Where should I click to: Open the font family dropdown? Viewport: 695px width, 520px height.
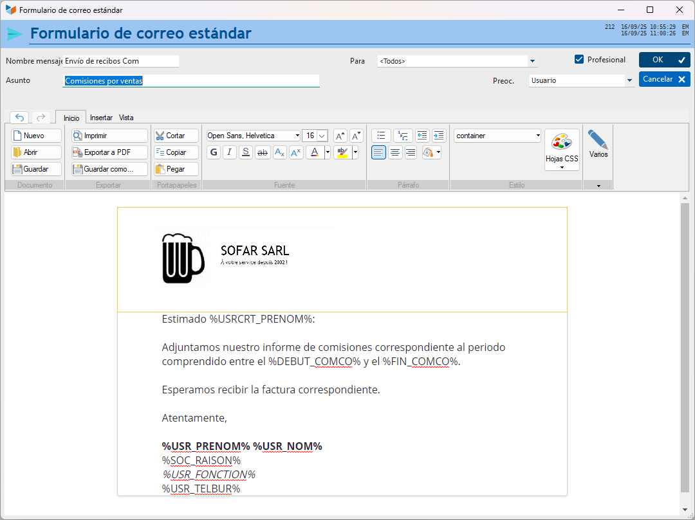(x=297, y=136)
